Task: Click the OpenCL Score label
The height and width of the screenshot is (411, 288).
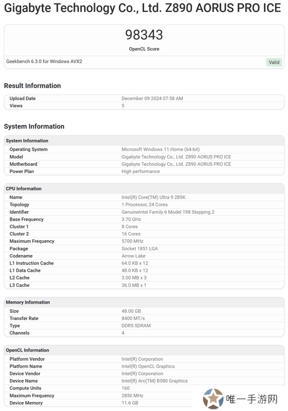Action: (x=144, y=49)
